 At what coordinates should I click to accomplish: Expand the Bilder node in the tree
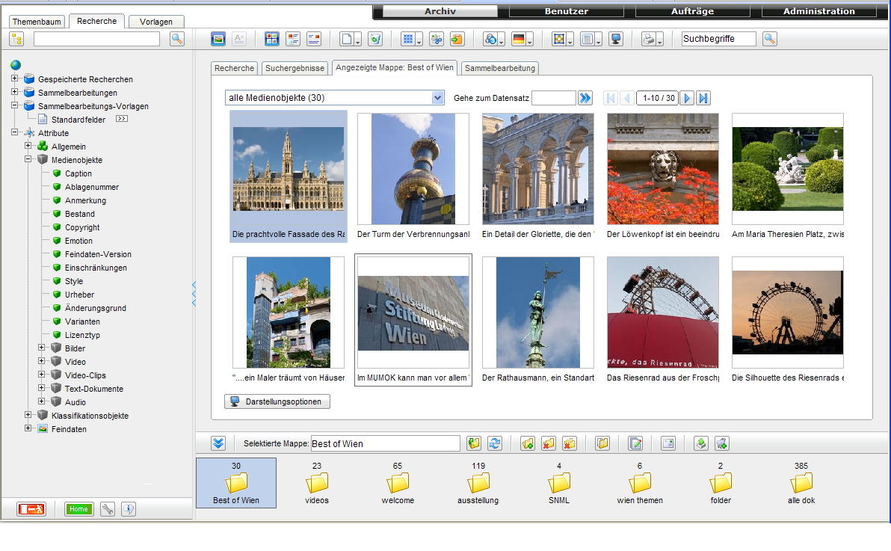(42, 348)
